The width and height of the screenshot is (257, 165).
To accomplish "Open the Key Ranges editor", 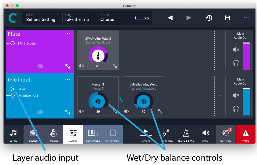I will point(93,134).
